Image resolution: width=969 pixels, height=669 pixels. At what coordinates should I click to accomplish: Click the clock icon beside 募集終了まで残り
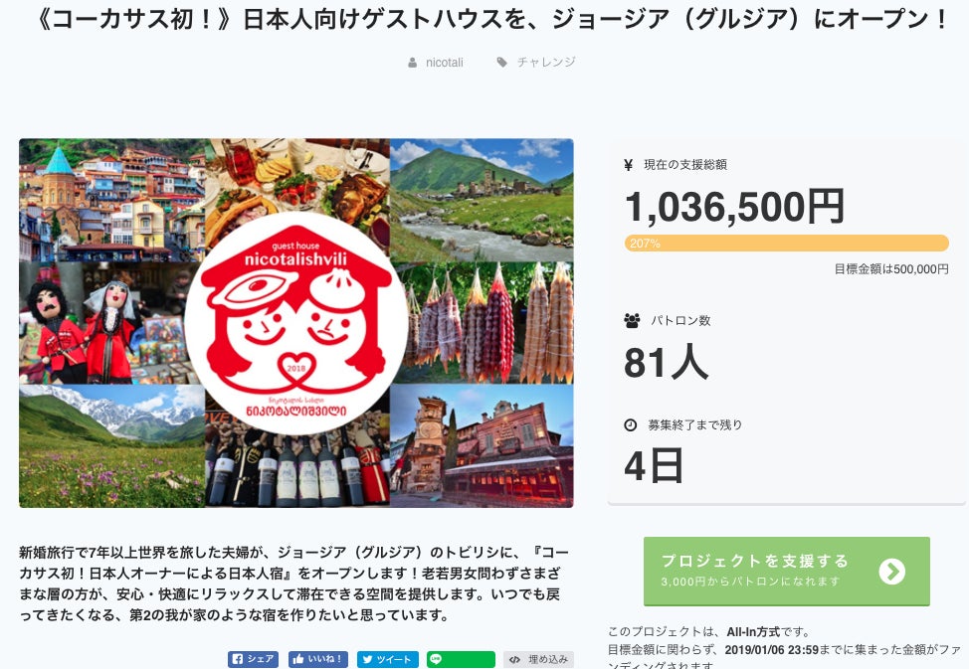tap(631, 425)
